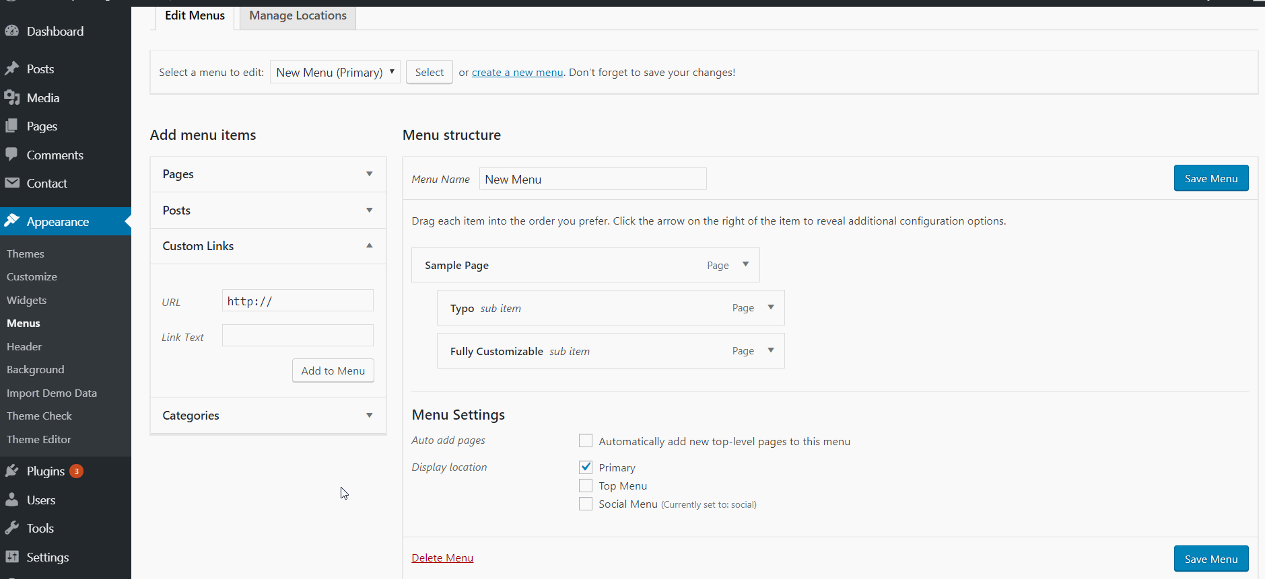Click the Users person icon
The image size is (1265, 579).
click(12, 500)
